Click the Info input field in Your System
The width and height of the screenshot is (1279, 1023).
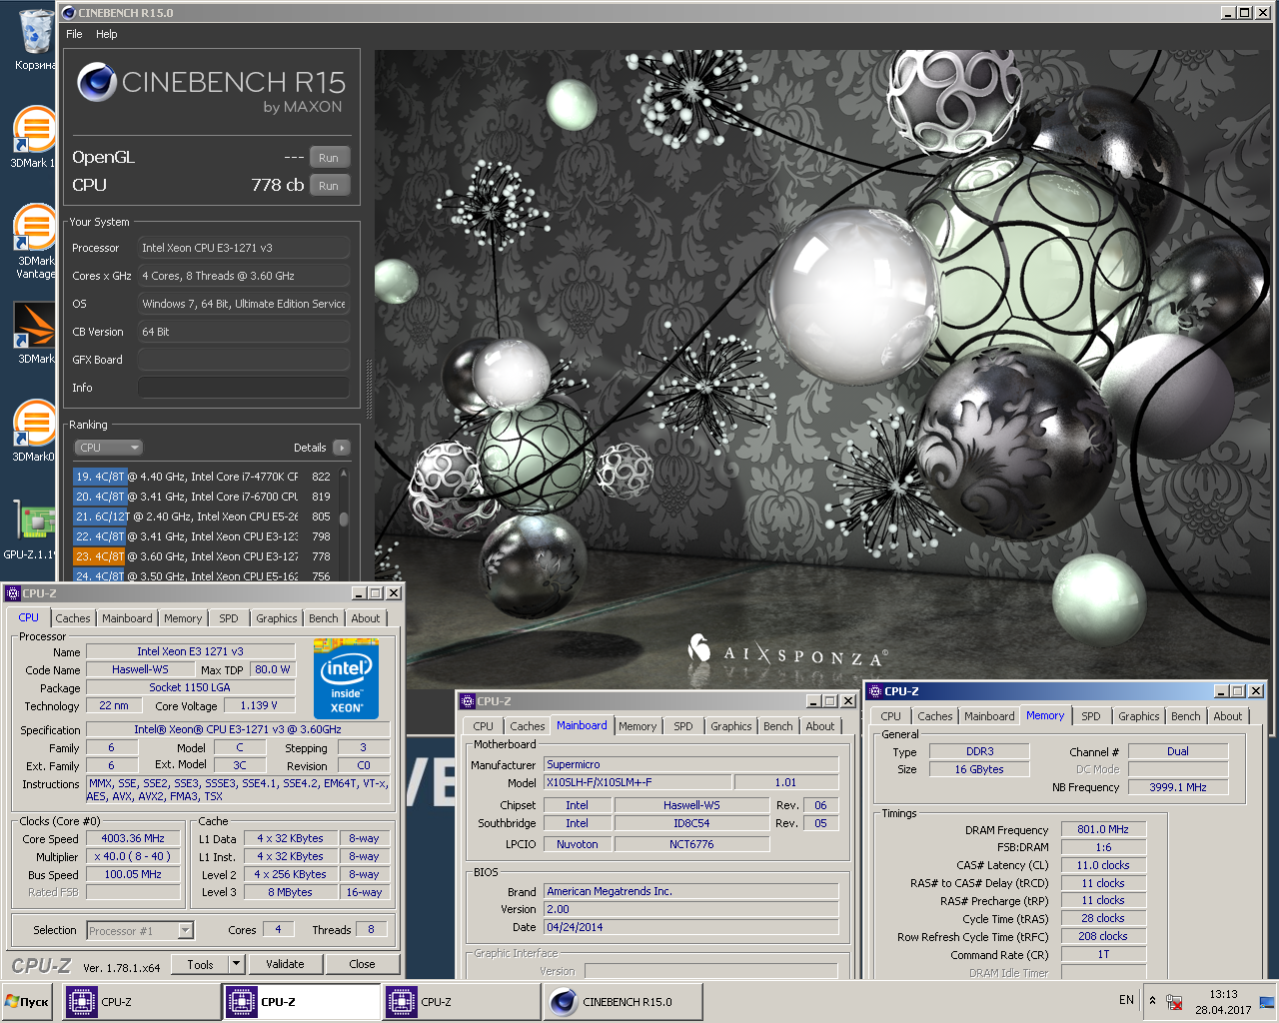[244, 388]
